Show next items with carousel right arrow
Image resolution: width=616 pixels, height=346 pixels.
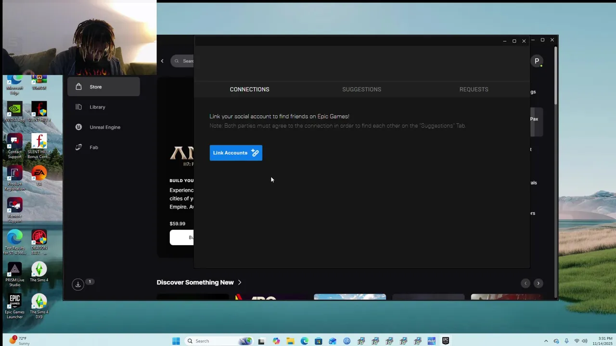538,284
